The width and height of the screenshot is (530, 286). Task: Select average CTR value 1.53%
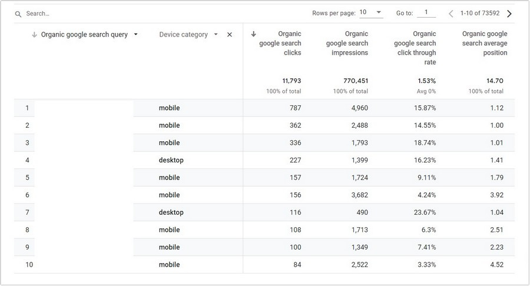426,81
